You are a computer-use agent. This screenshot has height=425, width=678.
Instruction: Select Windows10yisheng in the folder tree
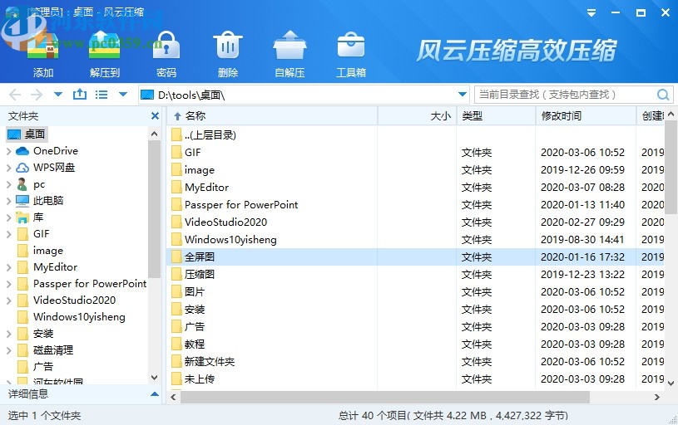point(79,317)
